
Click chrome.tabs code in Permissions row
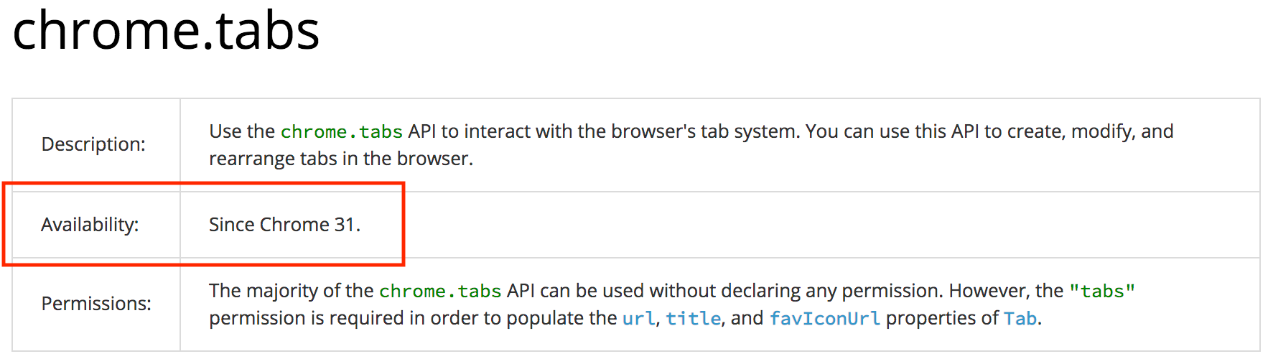(440, 292)
